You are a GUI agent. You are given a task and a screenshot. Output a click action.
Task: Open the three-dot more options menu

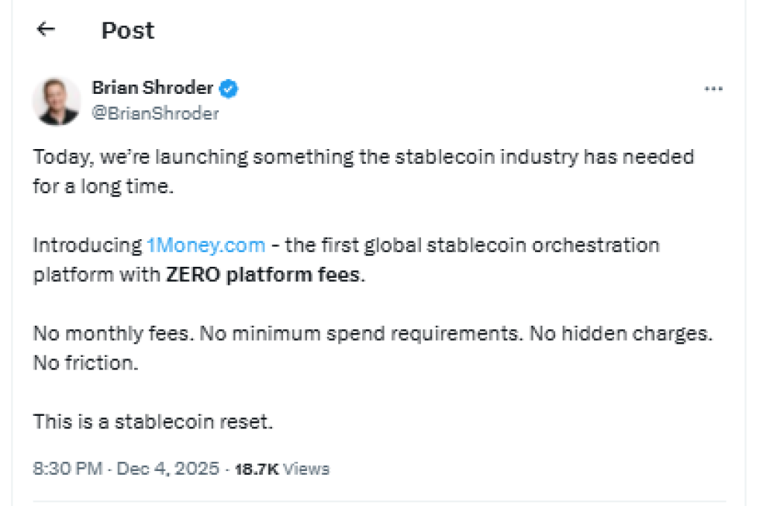pyautogui.click(x=713, y=89)
